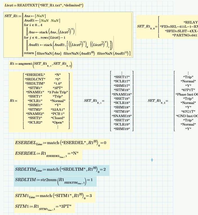Select the Ltext READTEXT definition region

click(x=44, y=5)
